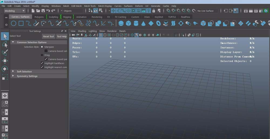
Task: Click the Select Camera icon in the viewport toolbar
Action: coord(73,35)
